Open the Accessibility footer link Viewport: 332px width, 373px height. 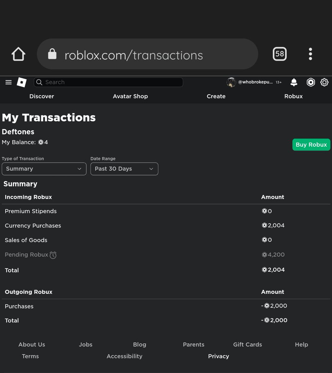coord(124,356)
